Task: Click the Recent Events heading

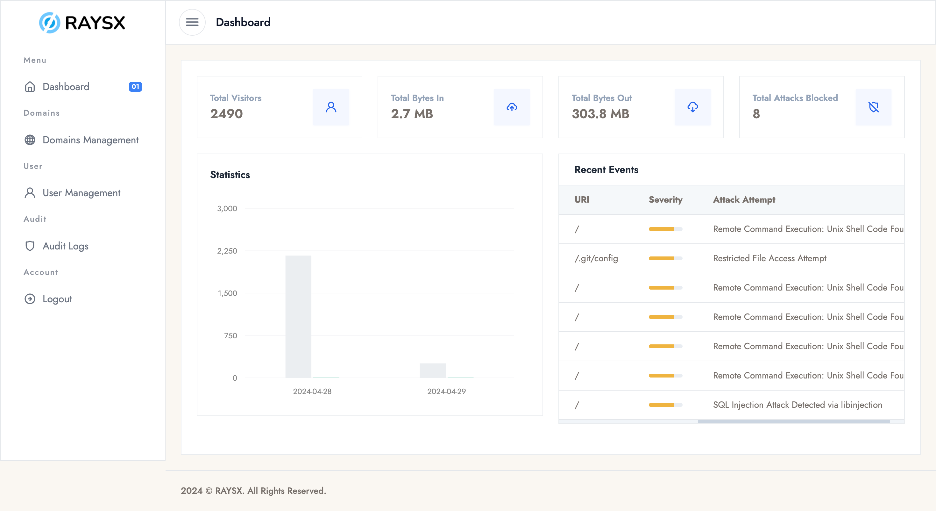Action: click(x=606, y=169)
